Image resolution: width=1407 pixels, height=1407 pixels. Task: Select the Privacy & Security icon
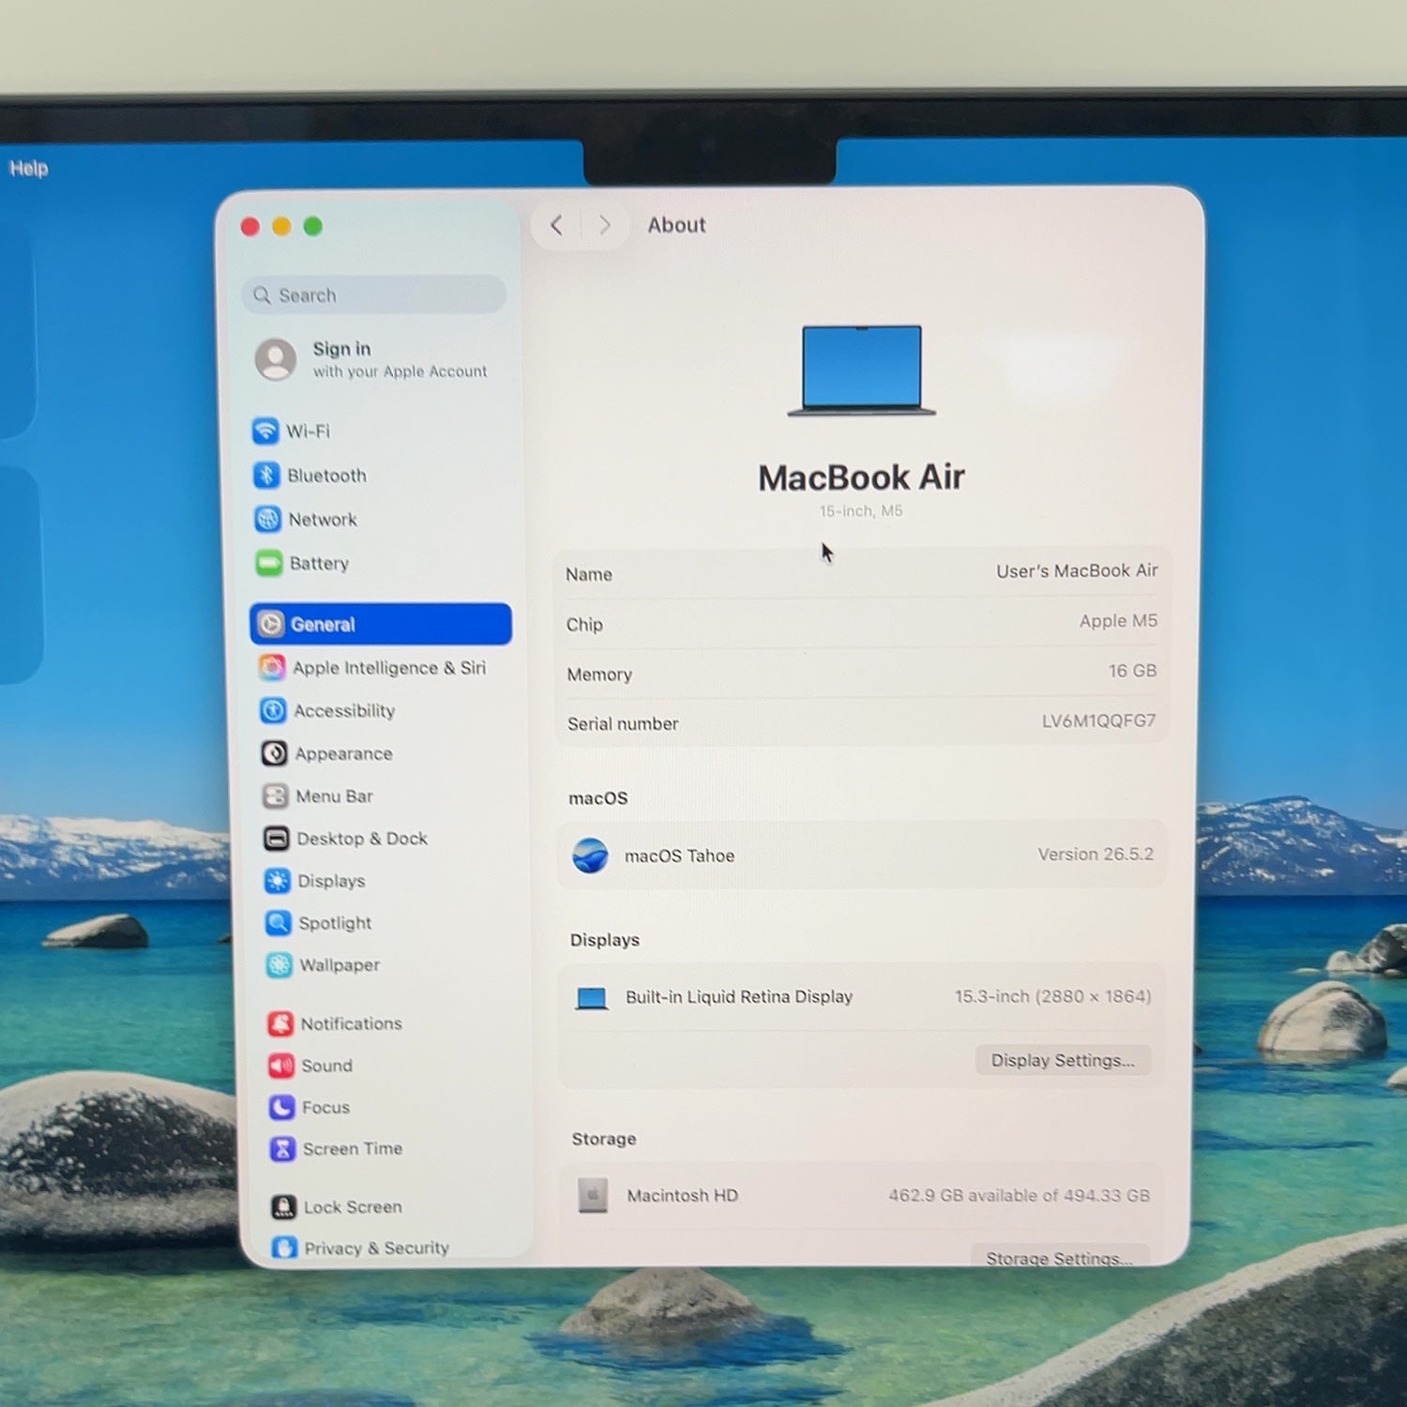pos(284,1248)
